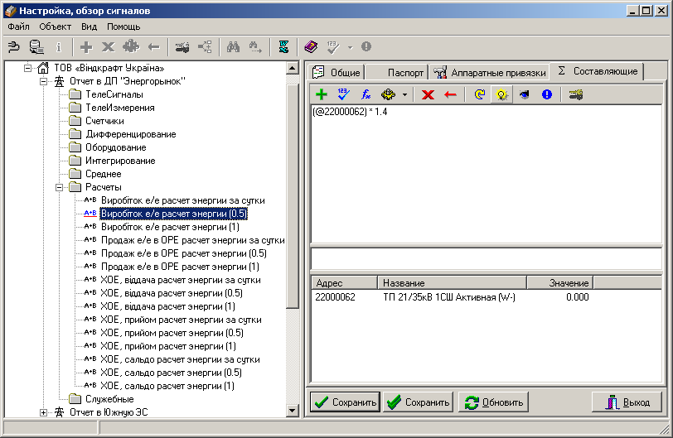673x438 pixels.
Task: Toggle the eye visibility icon
Action: pyautogui.click(x=524, y=94)
